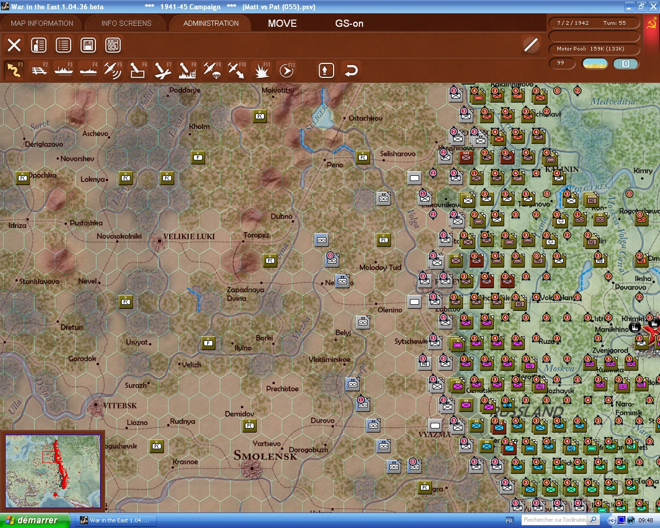Click the Toropez town label
Screen dimensions: 660x528
[256, 235]
